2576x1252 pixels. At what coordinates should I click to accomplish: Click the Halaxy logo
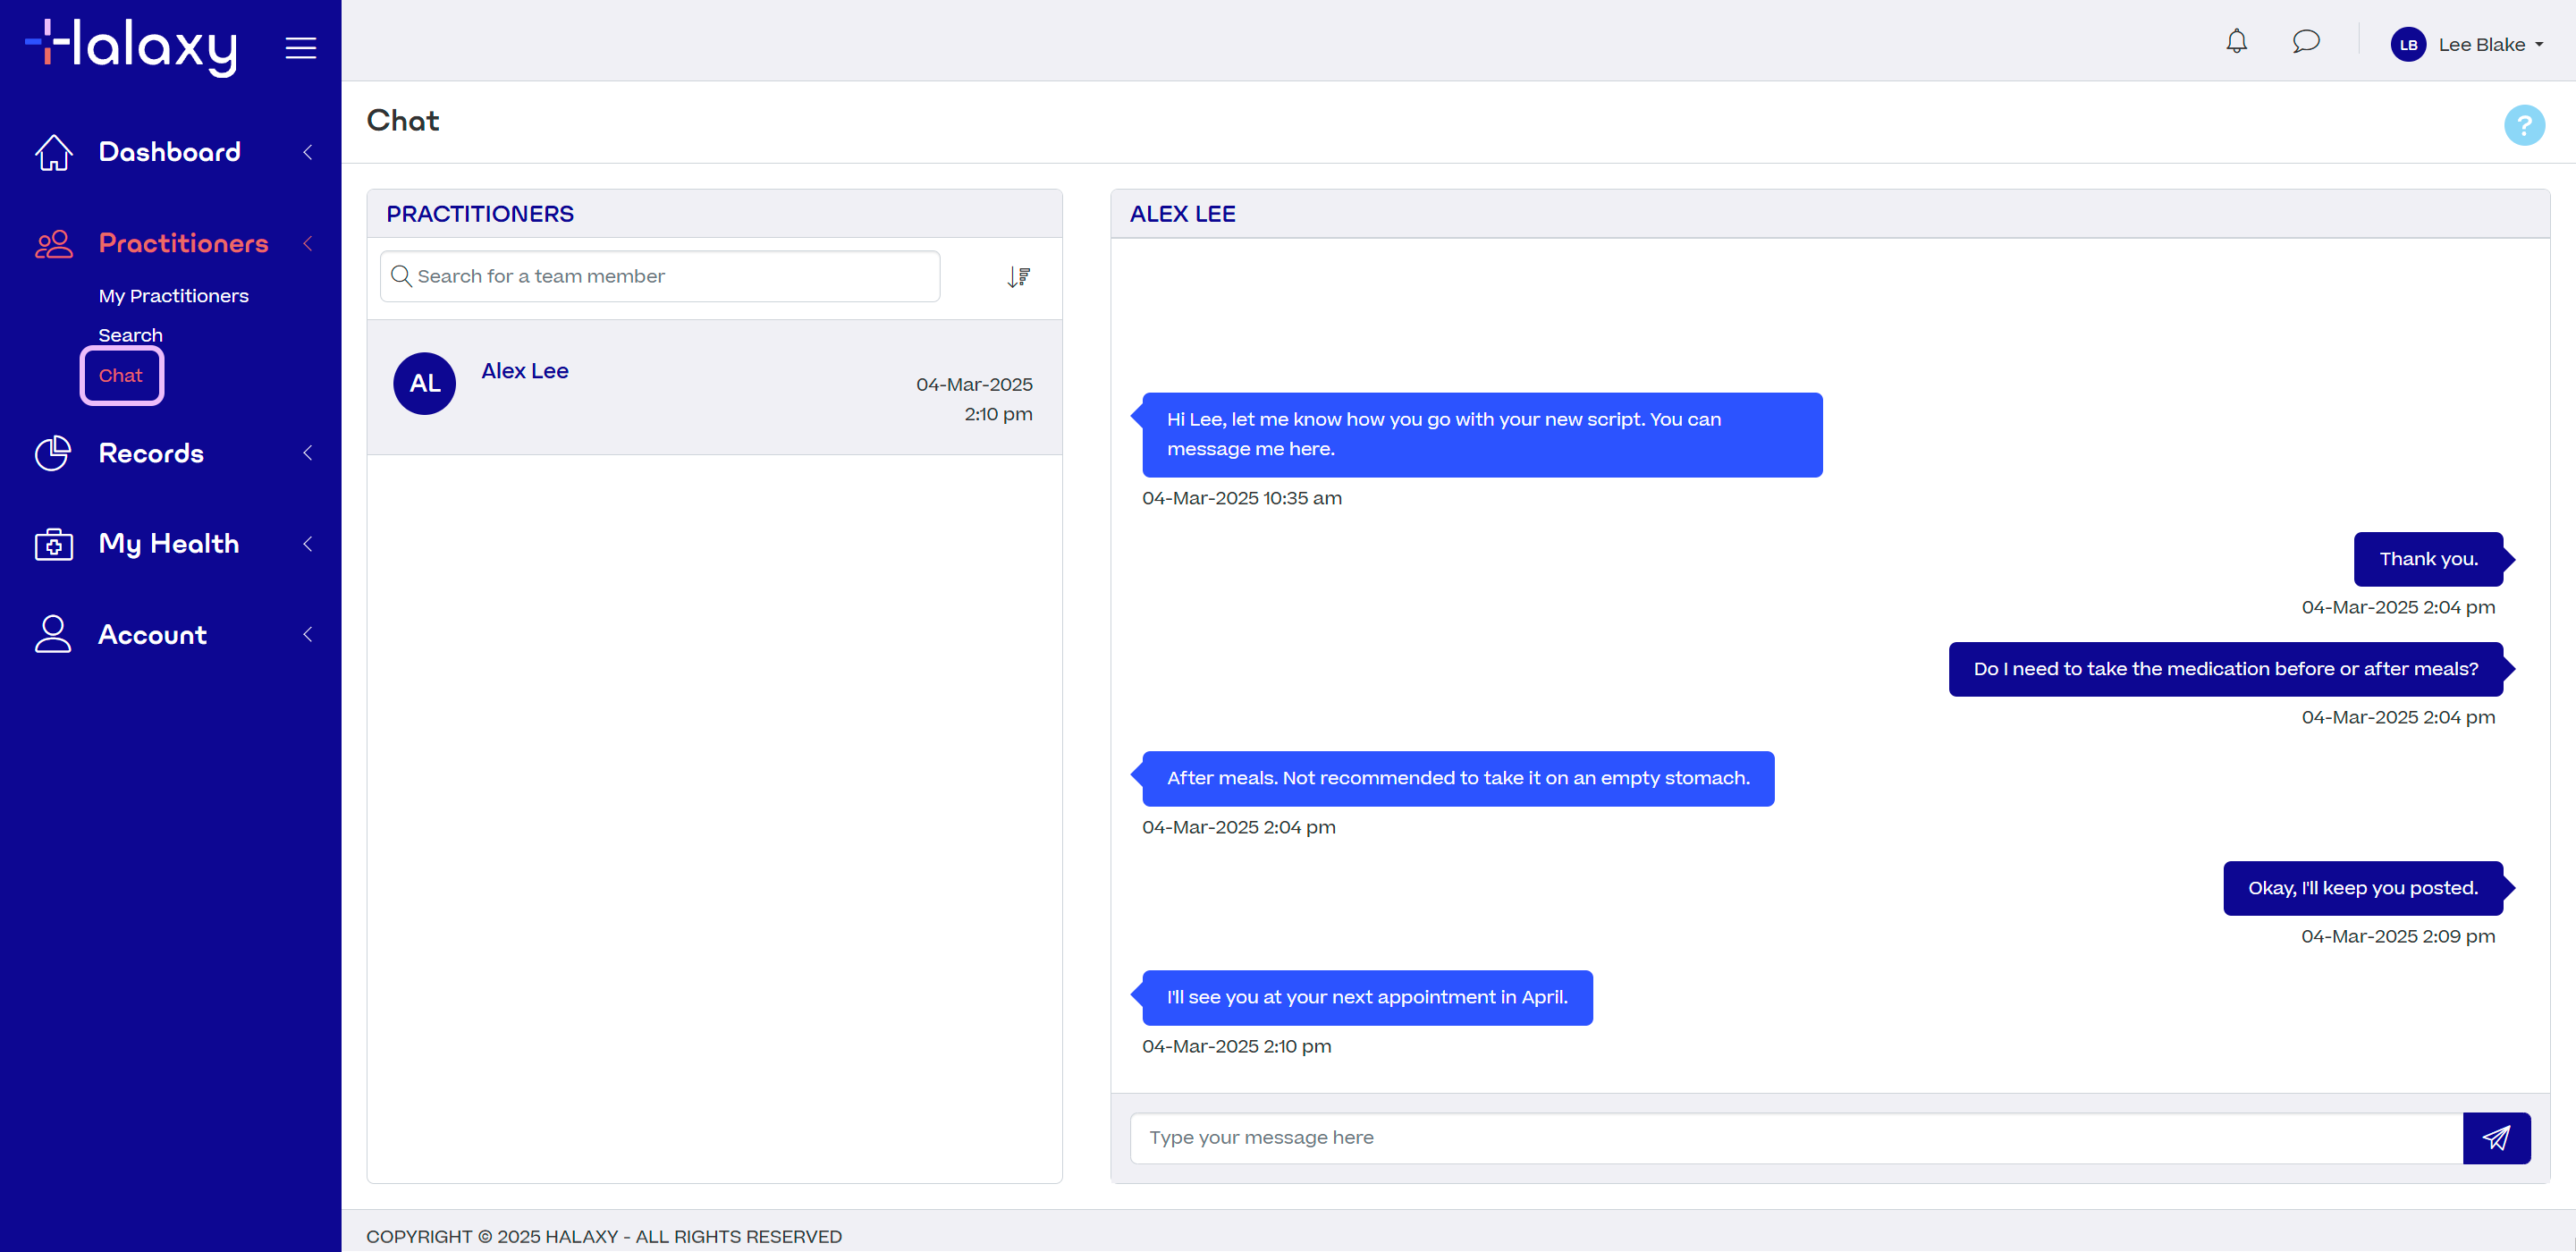[x=131, y=46]
